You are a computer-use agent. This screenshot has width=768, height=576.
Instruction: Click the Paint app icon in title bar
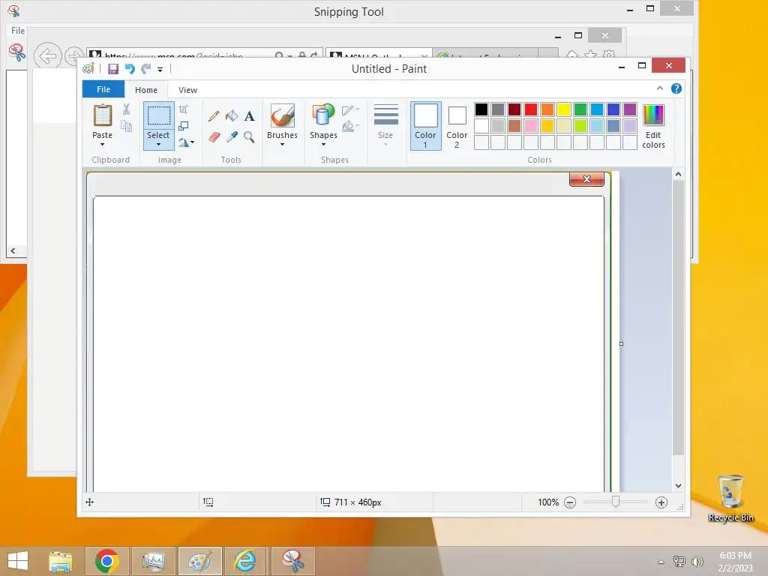point(88,69)
